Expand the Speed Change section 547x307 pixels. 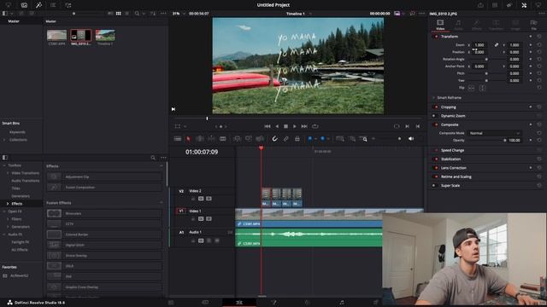pos(452,150)
